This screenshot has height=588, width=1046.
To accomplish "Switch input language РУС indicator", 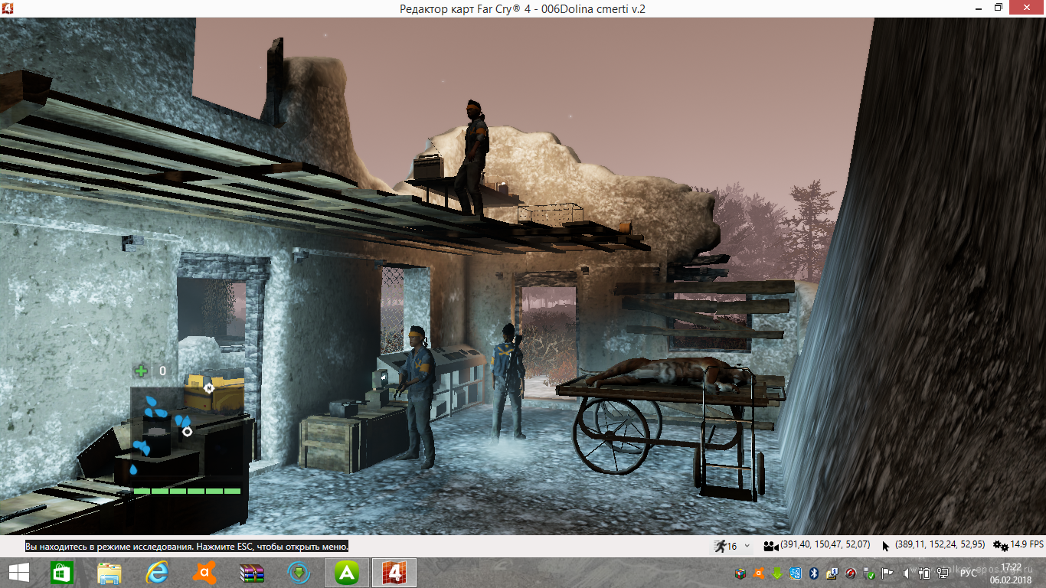I will (969, 573).
